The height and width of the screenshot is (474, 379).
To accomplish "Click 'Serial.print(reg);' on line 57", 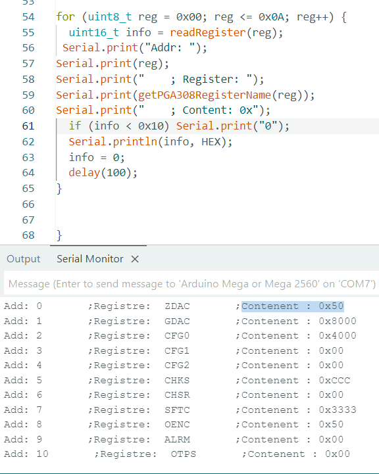I will pos(113,64).
